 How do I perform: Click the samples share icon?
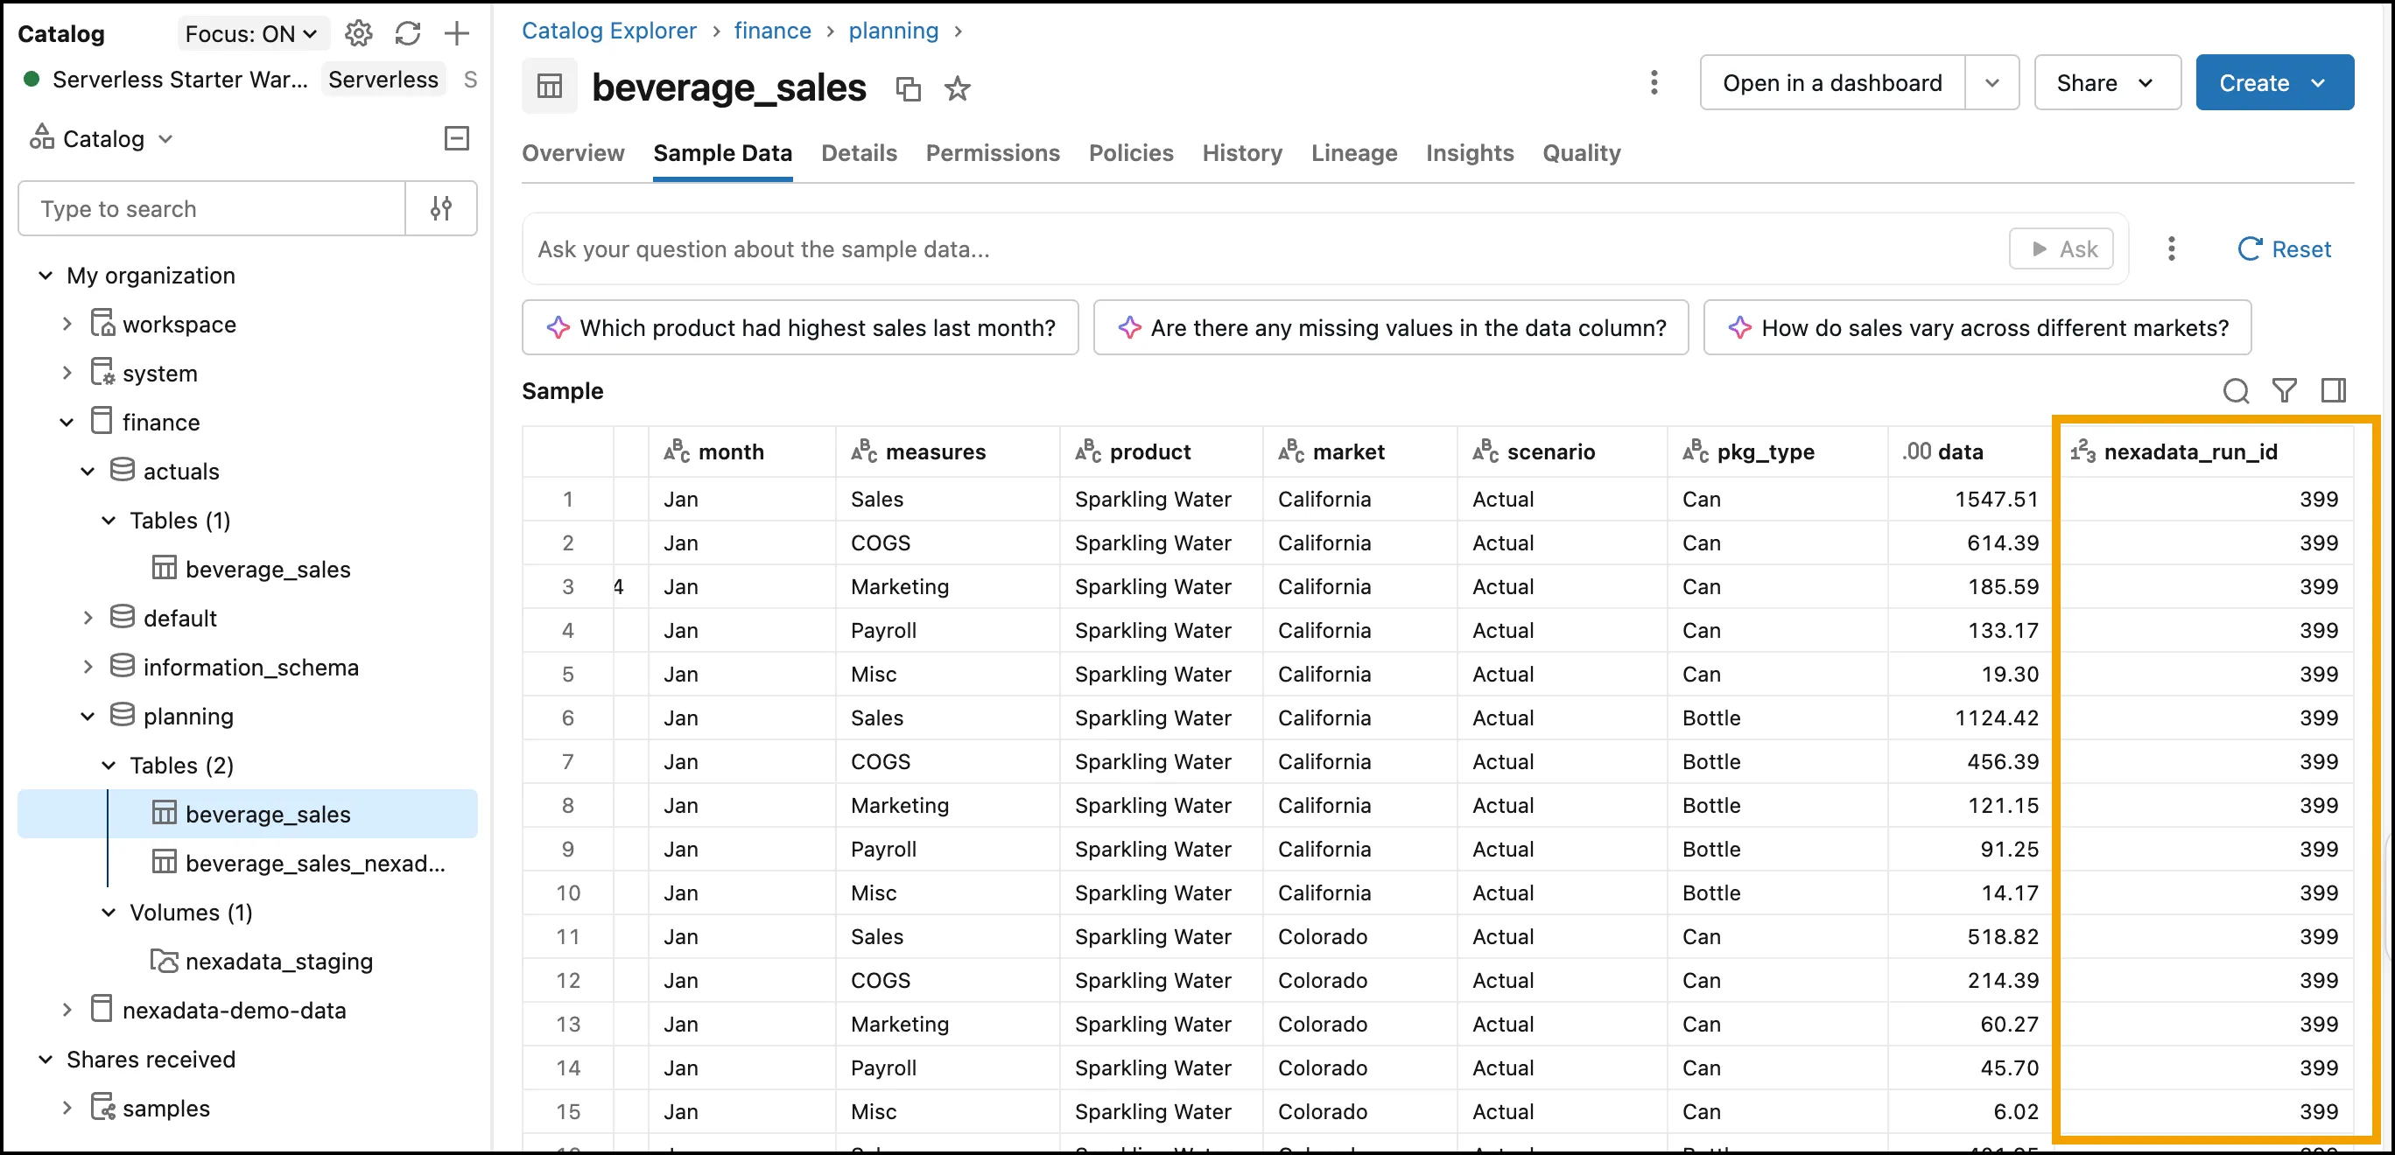tap(102, 1107)
